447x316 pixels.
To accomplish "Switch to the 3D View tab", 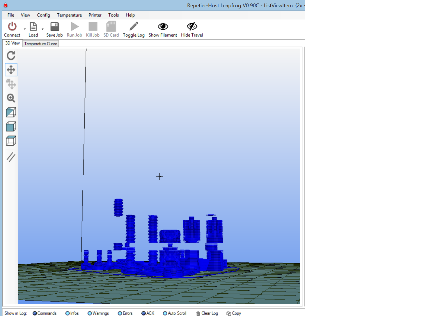I will click(x=13, y=43).
